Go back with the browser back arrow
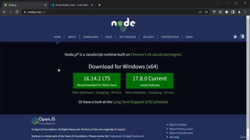Image resolution: width=250 pixels, height=140 pixels. (4, 12)
